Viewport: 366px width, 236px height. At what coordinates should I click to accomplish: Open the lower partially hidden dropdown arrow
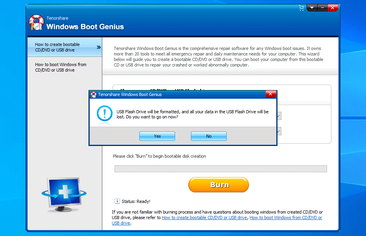[279, 131]
